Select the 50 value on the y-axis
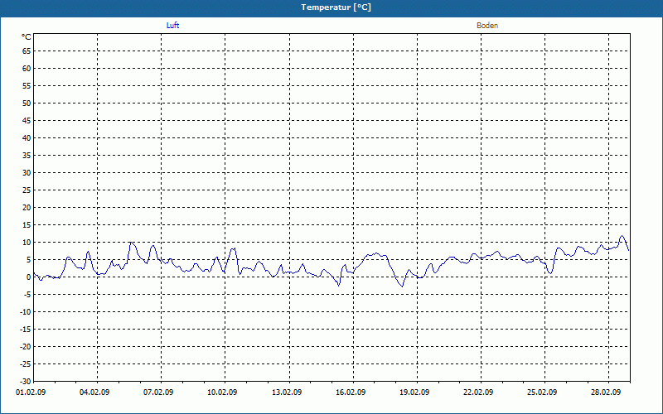The width and height of the screenshot is (663, 414). [27, 103]
